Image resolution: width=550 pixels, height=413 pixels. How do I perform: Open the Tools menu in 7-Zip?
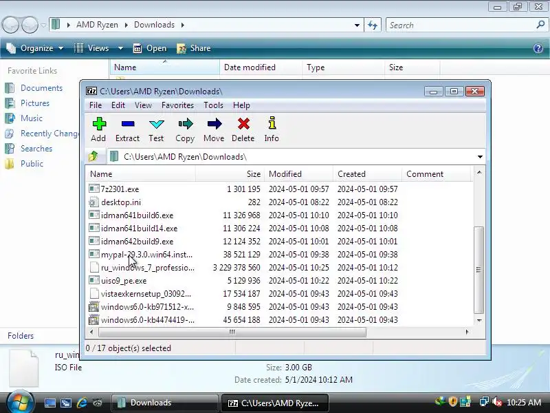pyautogui.click(x=213, y=105)
